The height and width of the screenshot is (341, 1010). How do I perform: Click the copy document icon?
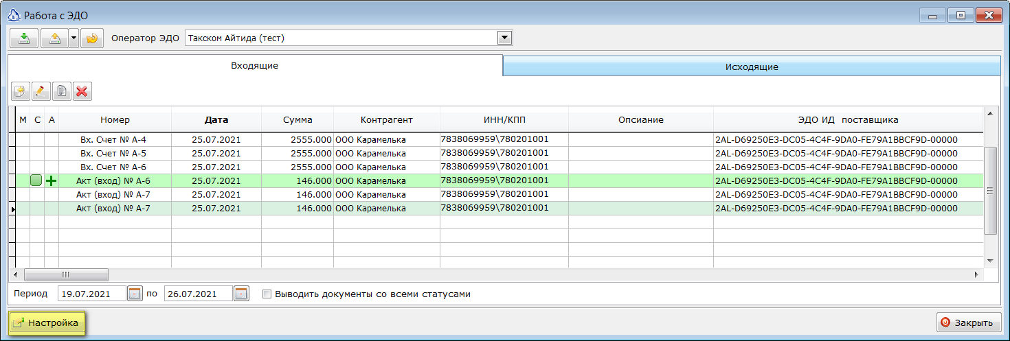point(62,91)
